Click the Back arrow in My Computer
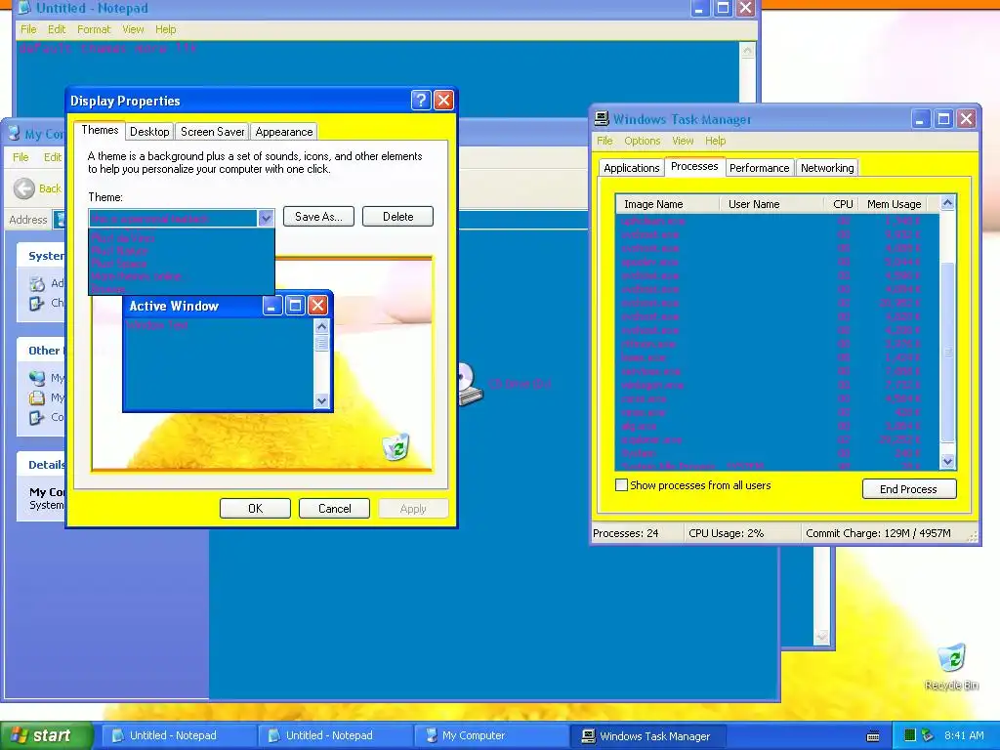Viewport: 1000px width, 750px height. pyautogui.click(x=24, y=188)
